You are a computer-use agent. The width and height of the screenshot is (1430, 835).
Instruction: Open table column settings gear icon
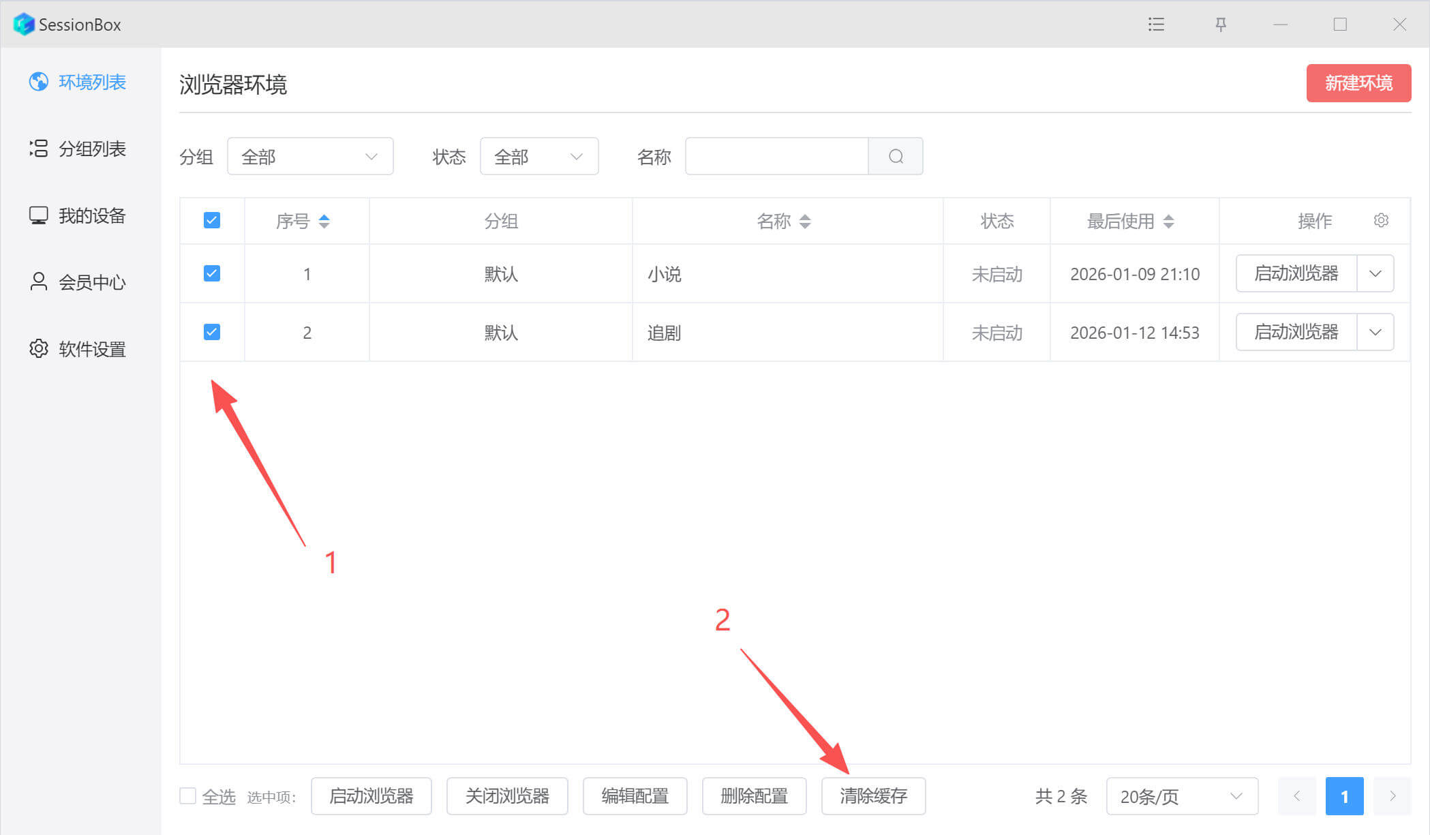tap(1381, 220)
